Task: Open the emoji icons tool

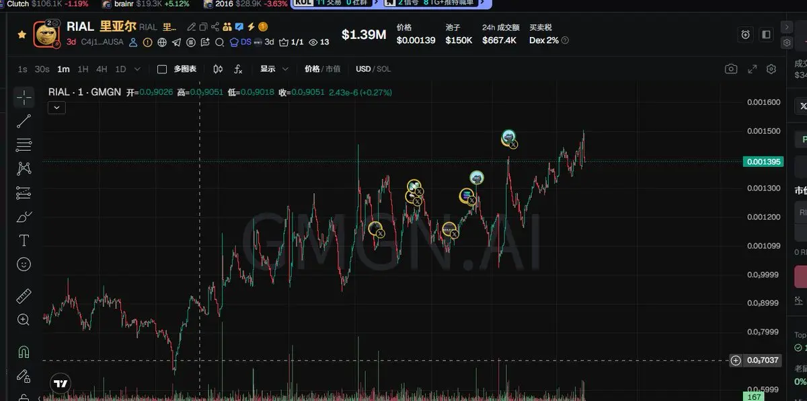Action: click(x=24, y=264)
